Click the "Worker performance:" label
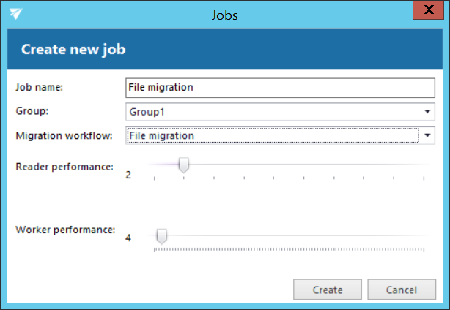The height and width of the screenshot is (310, 450). [65, 230]
